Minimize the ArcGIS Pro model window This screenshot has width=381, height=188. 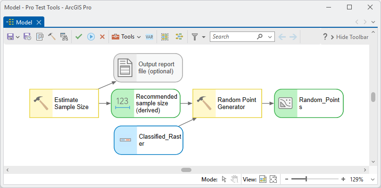tap(329, 7)
